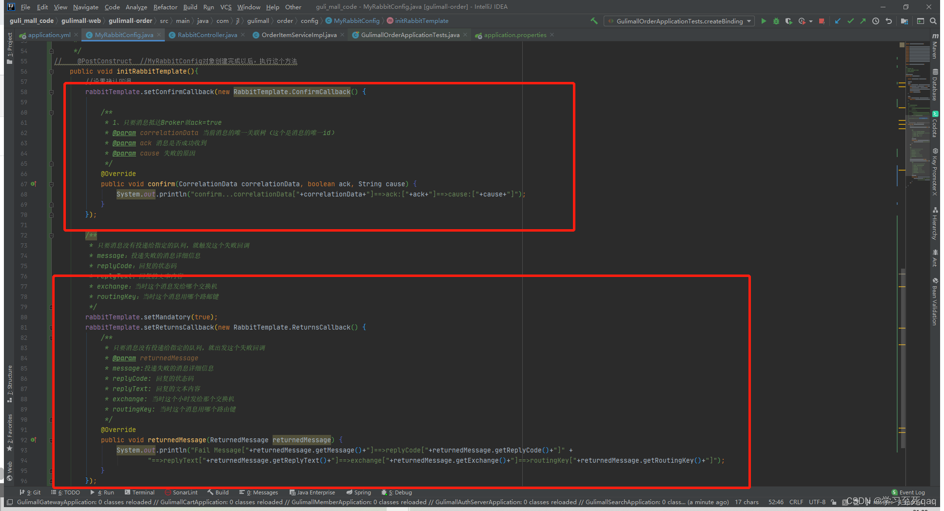The height and width of the screenshot is (511, 944).
Task: Show Git history clock icon
Action: [x=876, y=21]
